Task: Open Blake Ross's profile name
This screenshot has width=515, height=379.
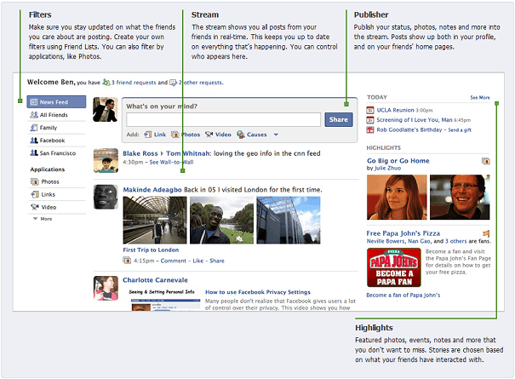Action: [140, 153]
